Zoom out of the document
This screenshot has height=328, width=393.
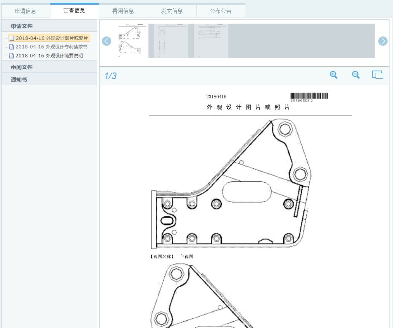coord(356,75)
